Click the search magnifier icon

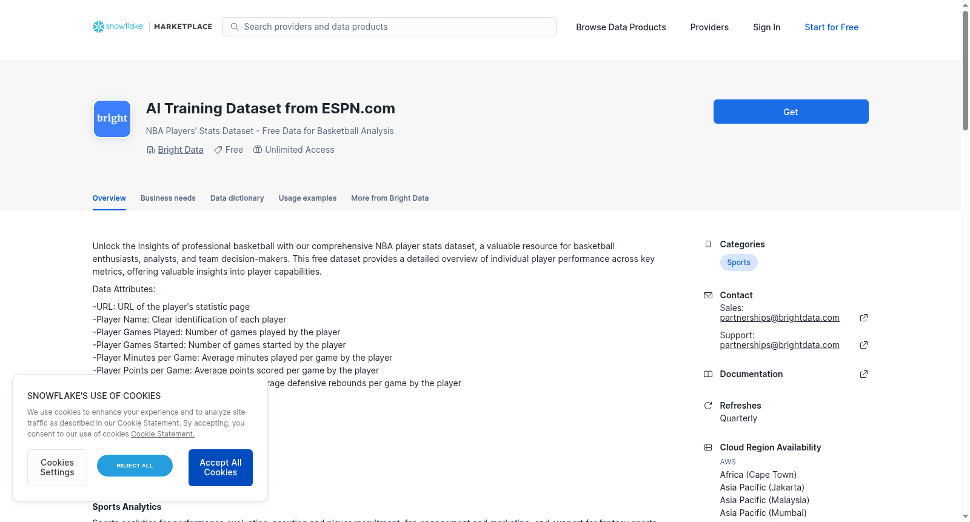click(235, 27)
